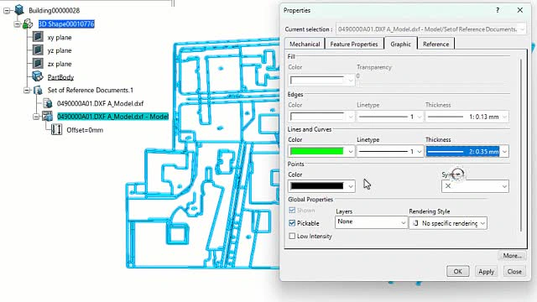Select the zx plane icon

(x=38, y=64)
